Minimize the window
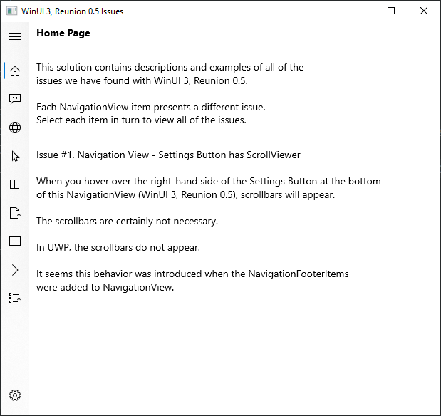The height and width of the screenshot is (416, 441). tap(359, 11)
